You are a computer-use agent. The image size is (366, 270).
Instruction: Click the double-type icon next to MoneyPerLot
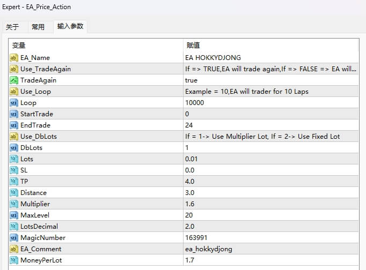click(x=14, y=260)
